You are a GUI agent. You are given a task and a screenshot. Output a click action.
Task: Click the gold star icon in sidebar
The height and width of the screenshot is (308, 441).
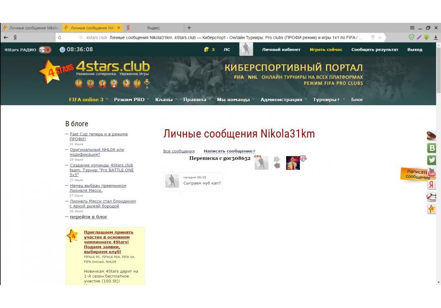(x=432, y=209)
